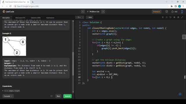Go to the next problem arrow
This screenshot has height=104, width=186.
pyautogui.click(x=103, y=12)
